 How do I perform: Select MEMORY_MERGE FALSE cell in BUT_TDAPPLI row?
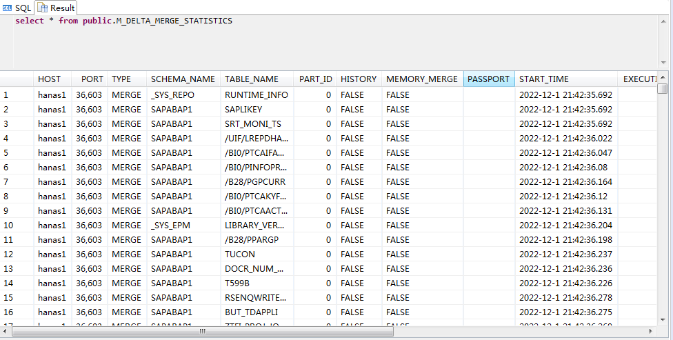coord(422,312)
